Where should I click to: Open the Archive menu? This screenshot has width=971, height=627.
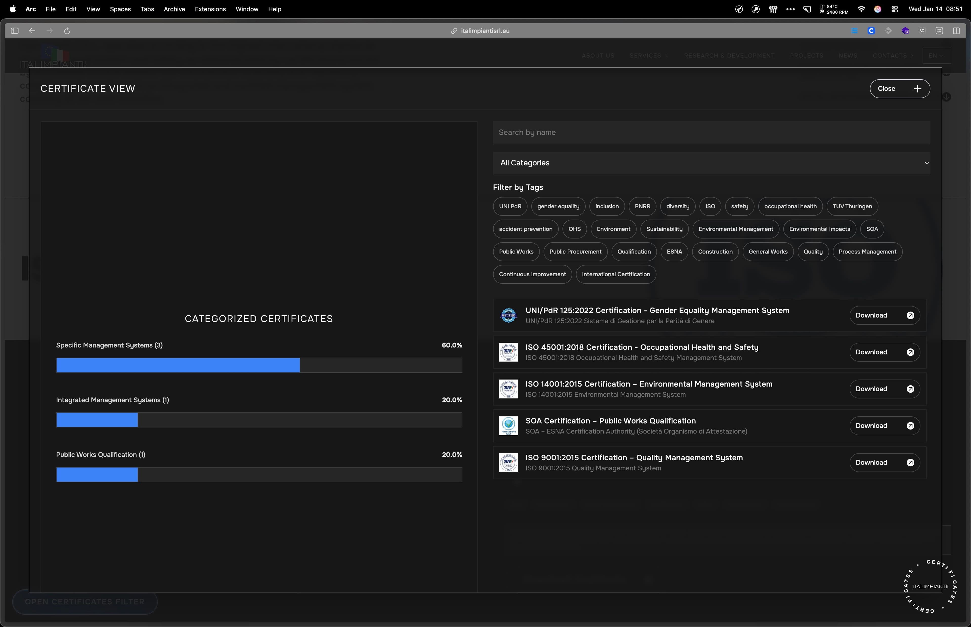[x=174, y=9]
